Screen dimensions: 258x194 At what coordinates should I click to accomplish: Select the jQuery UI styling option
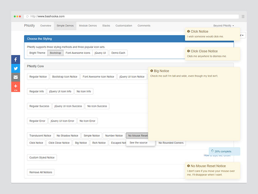pyautogui.click(x=100, y=53)
